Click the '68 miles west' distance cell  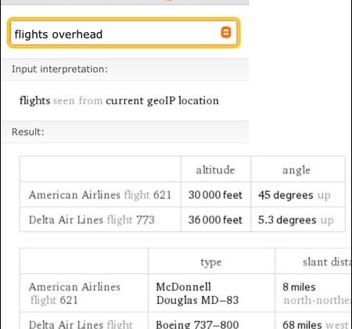[x=315, y=324]
